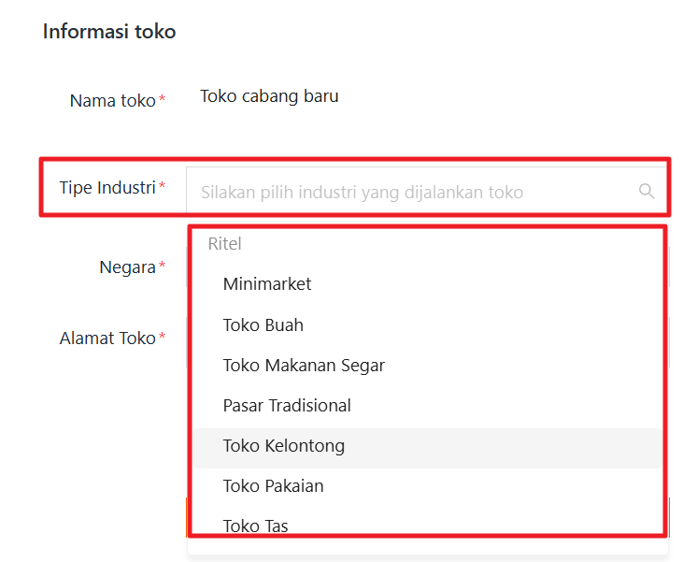This screenshot has height=562, width=697.
Task: Click the red asterisk after Alamat Toko
Action: (162, 338)
